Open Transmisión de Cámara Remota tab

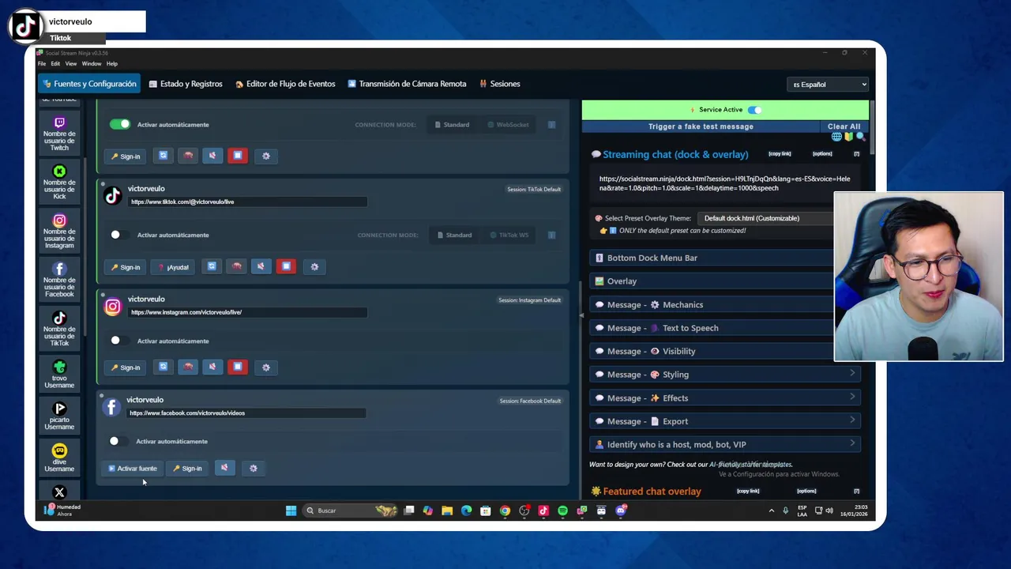(x=407, y=84)
